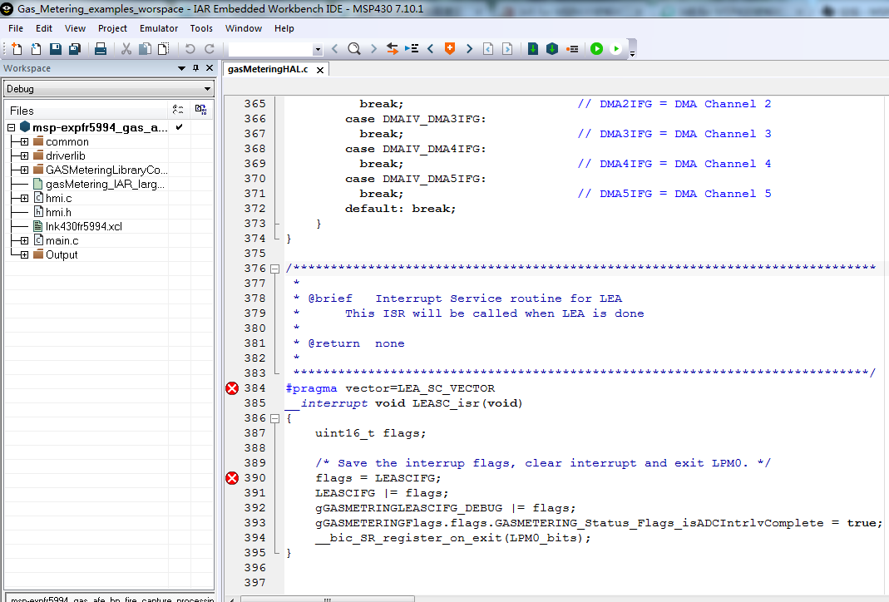The image size is (889, 602).
Task: Select the gasMeteringHAL.c editor tab
Action: [x=267, y=69]
